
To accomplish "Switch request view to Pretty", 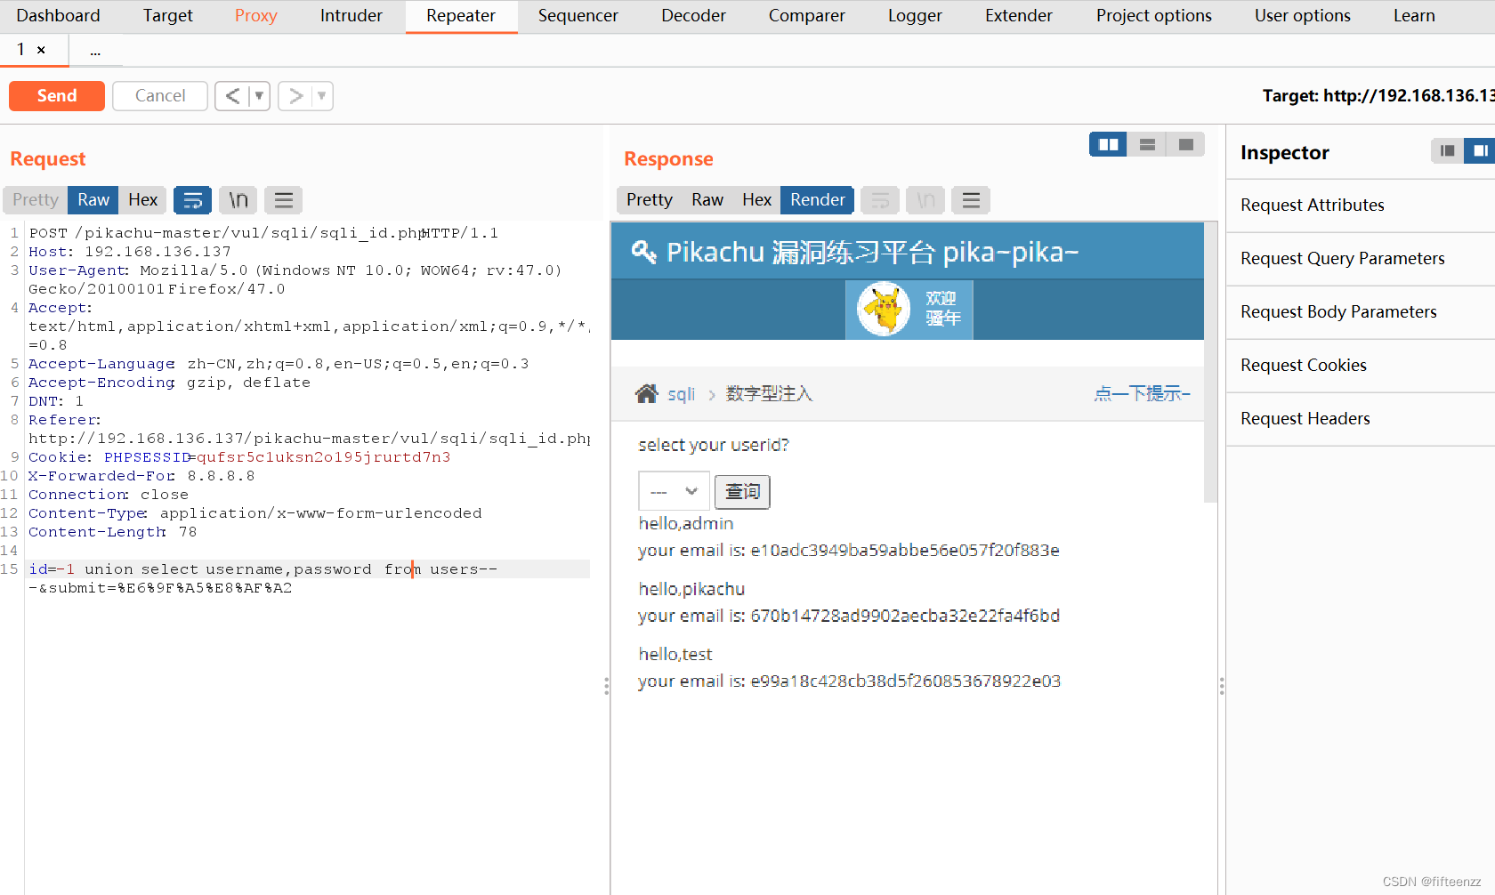I will [x=36, y=200].
